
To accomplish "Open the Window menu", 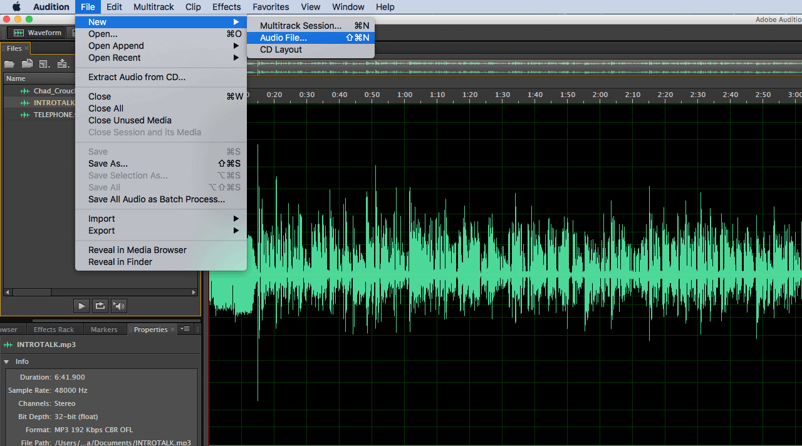I will (x=348, y=7).
